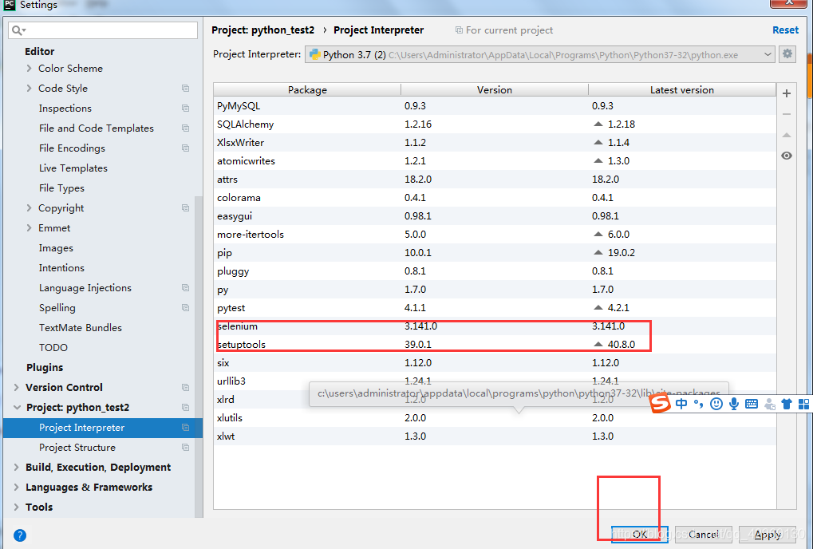This screenshot has width=813, height=549.
Task: Collapse the Project: python_test2 section
Action: pos(17,407)
